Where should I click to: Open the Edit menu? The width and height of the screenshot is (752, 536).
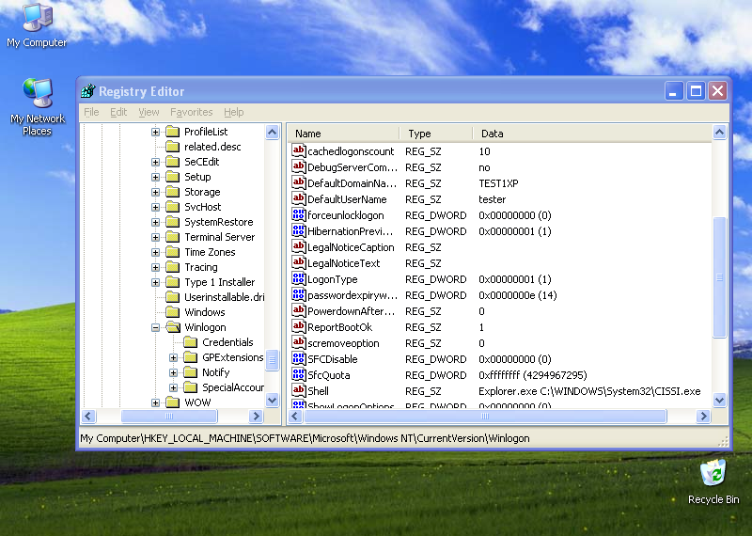118,112
